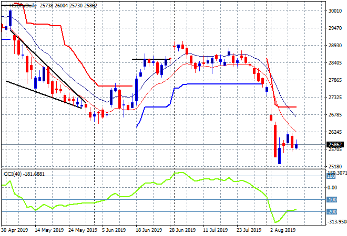
Task: Click the '27325' price axis label
Action: 335,98
